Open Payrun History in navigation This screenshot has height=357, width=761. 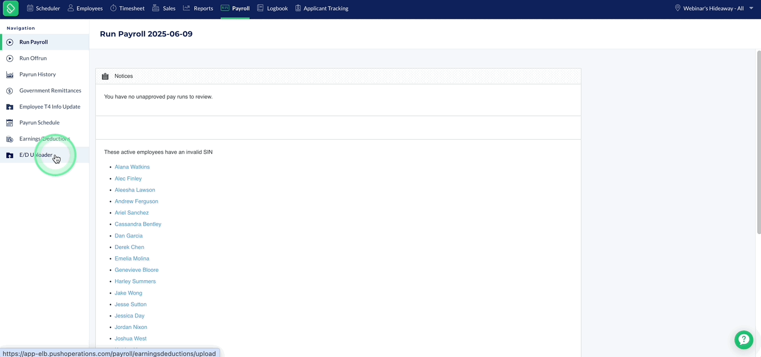tap(45, 75)
